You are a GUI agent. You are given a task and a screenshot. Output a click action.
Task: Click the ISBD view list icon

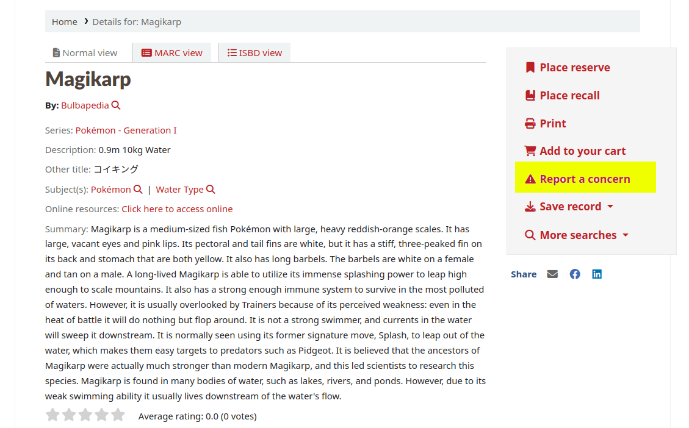pyautogui.click(x=231, y=52)
